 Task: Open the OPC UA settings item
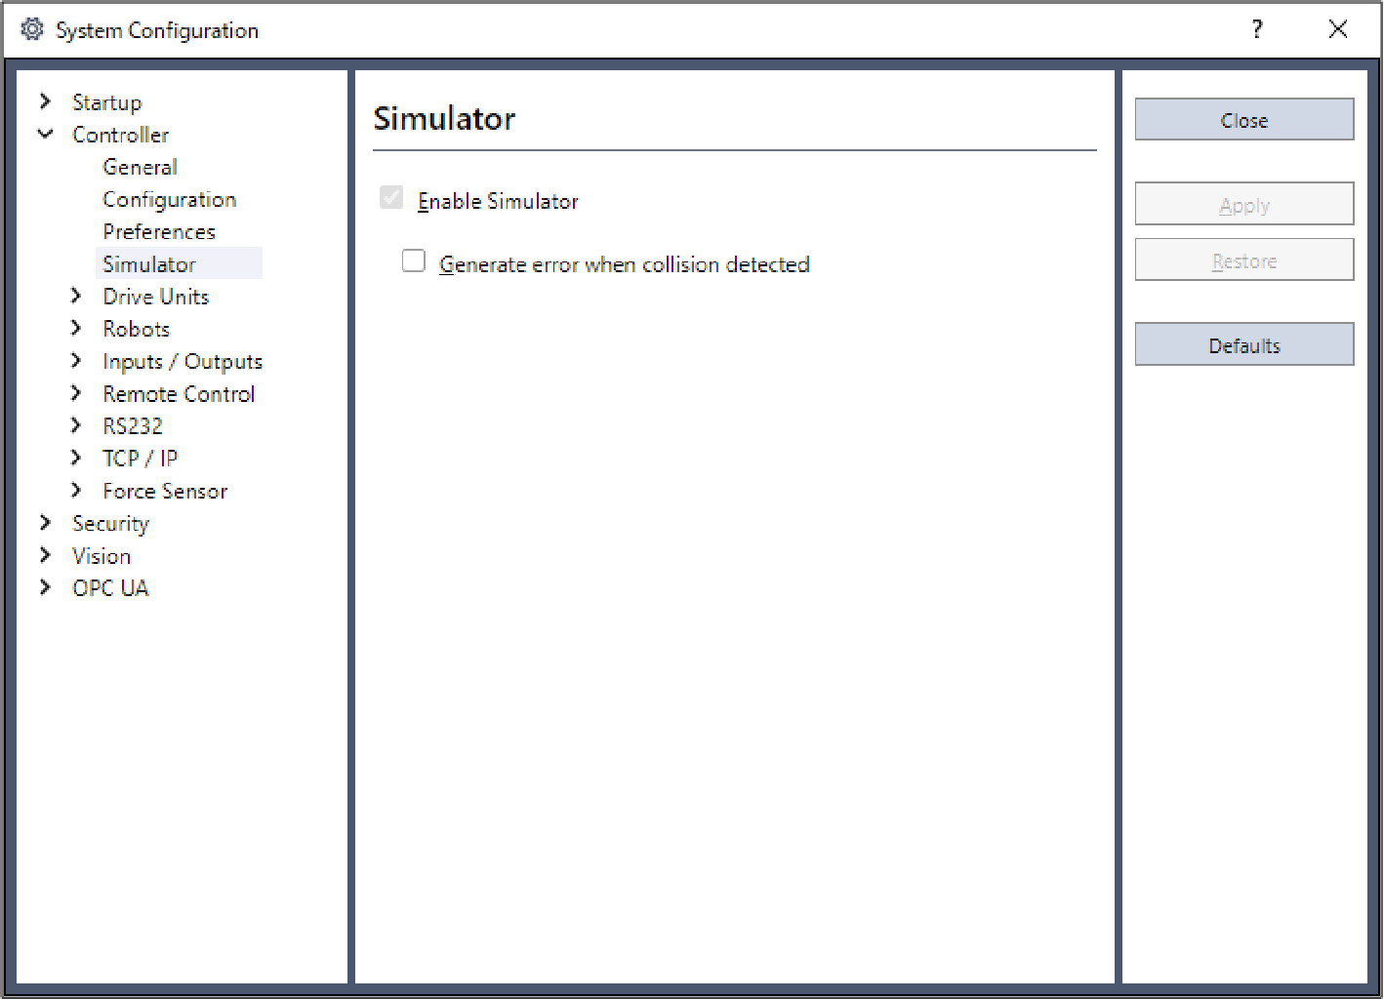click(x=110, y=588)
